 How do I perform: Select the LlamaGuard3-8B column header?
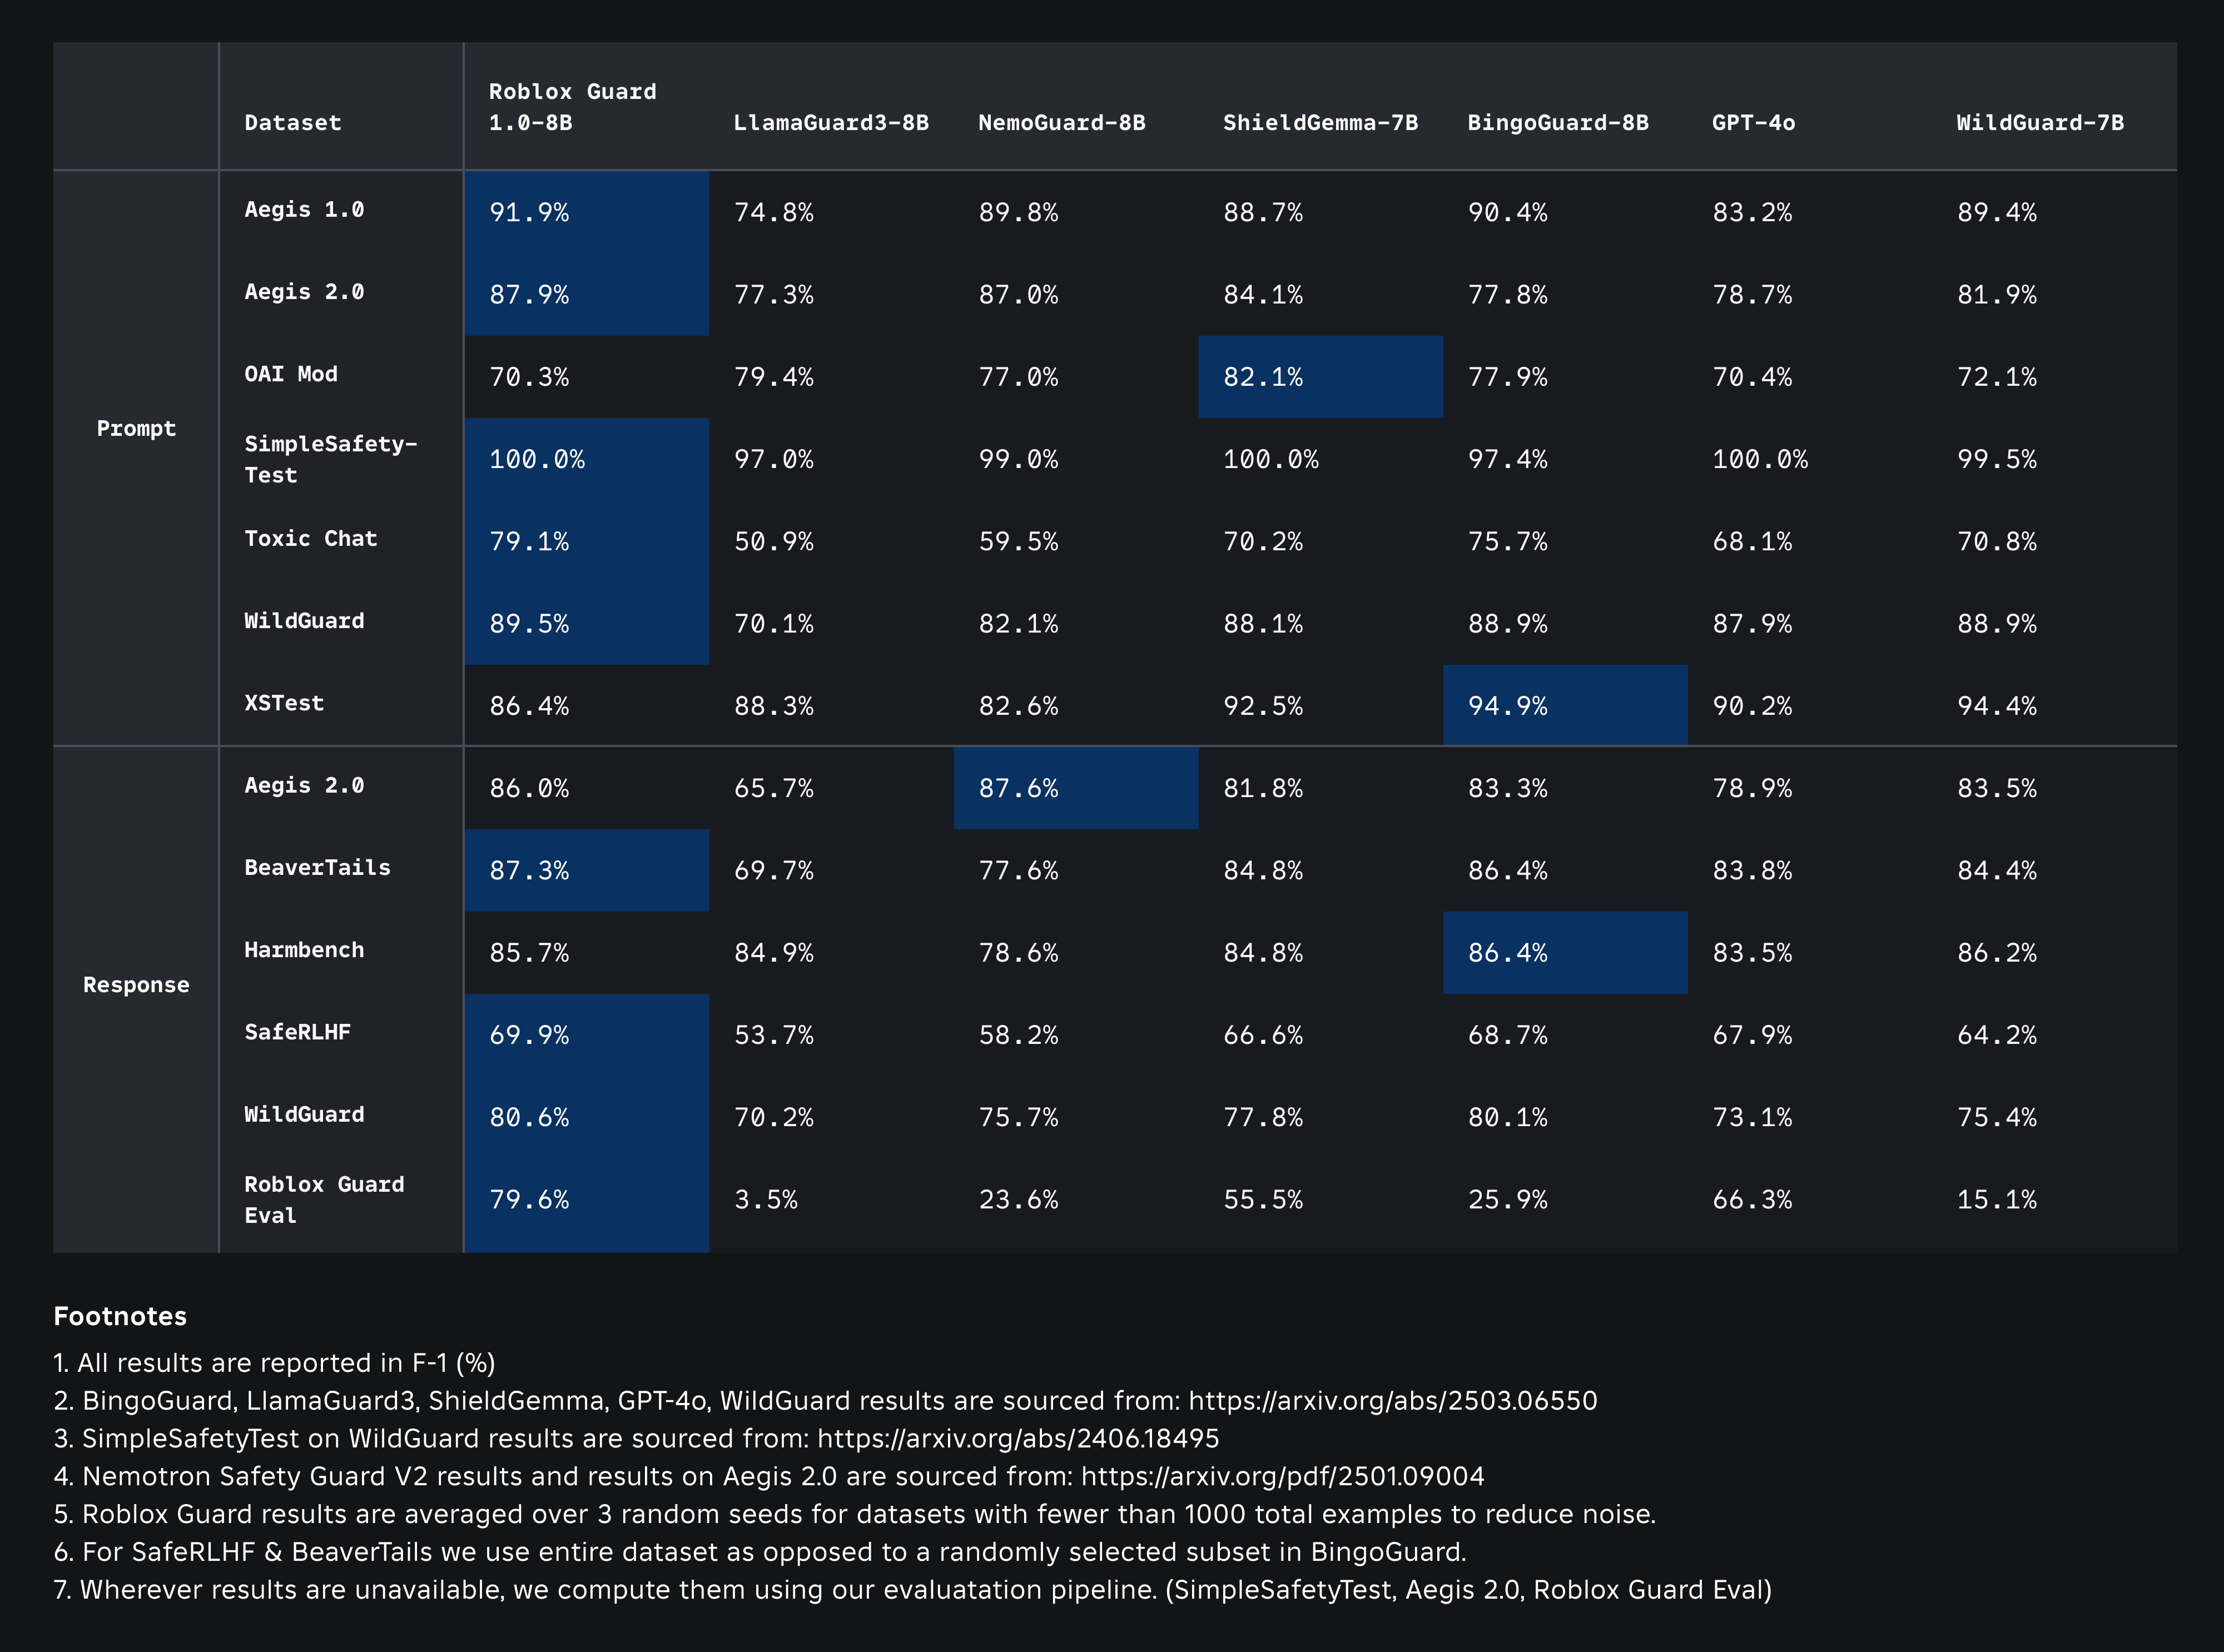coord(830,123)
